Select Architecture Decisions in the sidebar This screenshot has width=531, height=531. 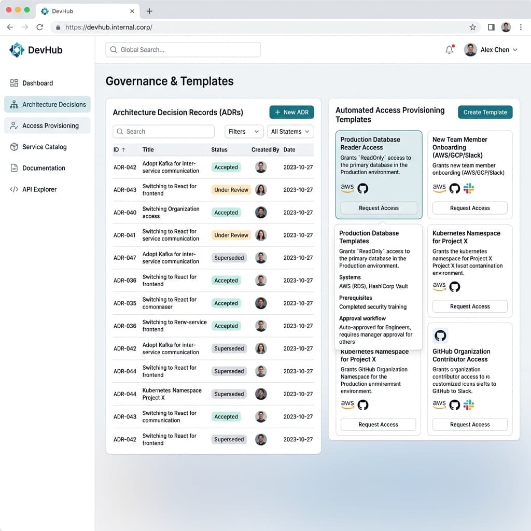(x=47, y=104)
